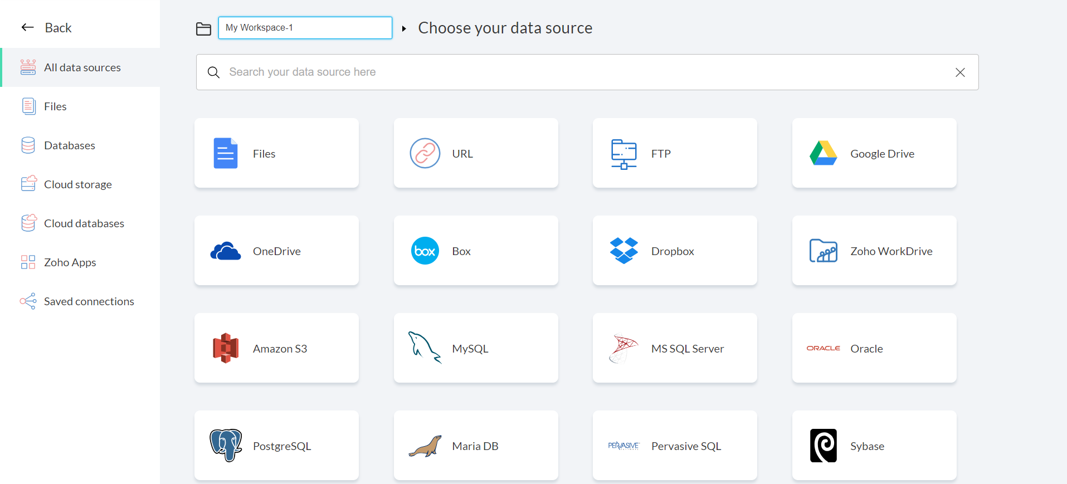This screenshot has height=484, width=1067.
Task: Click the MS SQL Server card label
Action: (688, 349)
